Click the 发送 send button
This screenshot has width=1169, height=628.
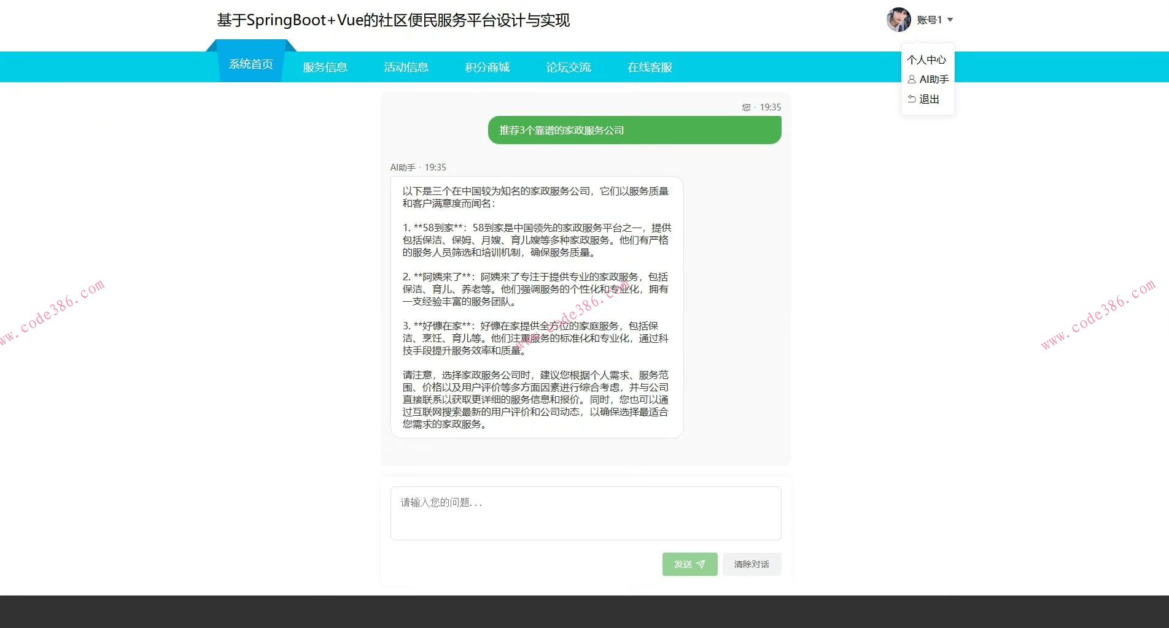(x=689, y=564)
